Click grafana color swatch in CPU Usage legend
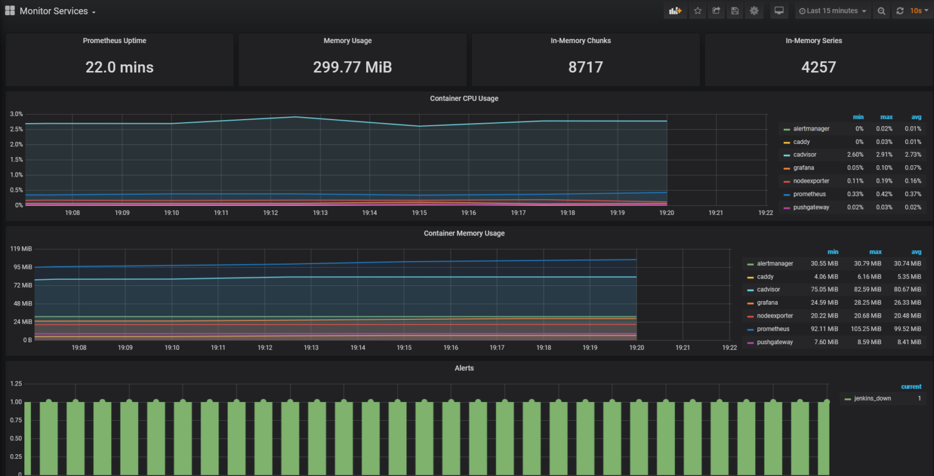Image resolution: width=934 pixels, height=476 pixels. pos(787,168)
